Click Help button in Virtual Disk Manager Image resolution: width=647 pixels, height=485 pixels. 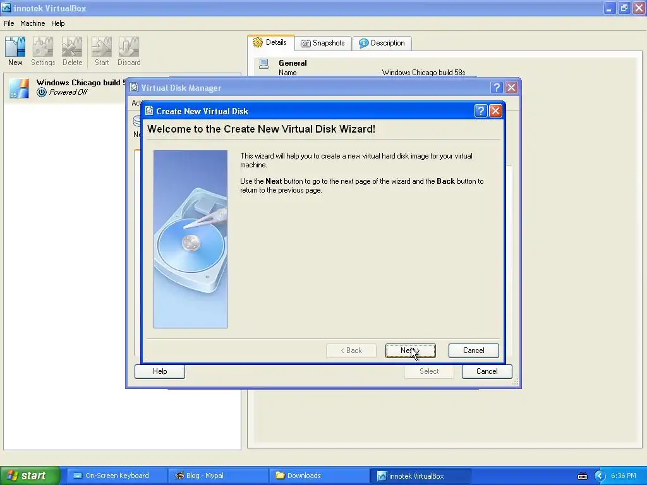(x=160, y=371)
